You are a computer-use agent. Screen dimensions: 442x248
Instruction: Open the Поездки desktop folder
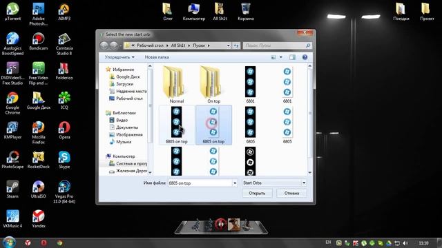pos(401,12)
